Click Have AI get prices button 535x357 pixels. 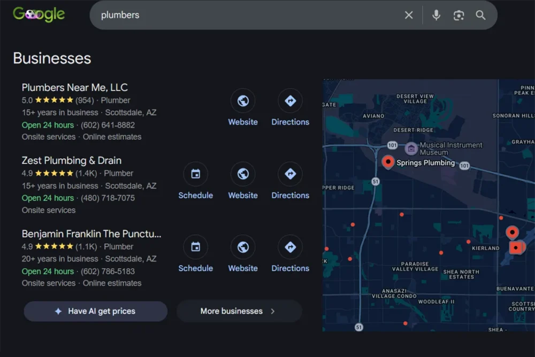pos(96,311)
